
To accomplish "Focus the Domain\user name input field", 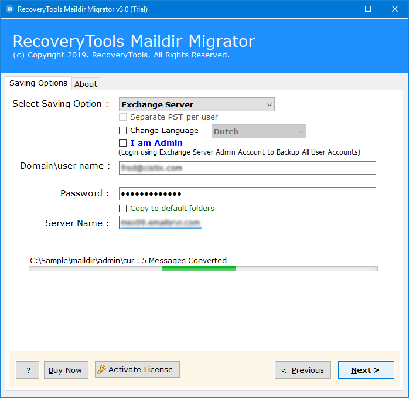I will pos(247,168).
